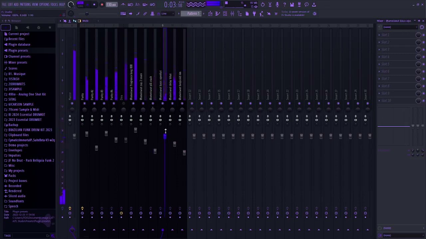Select Plugin presets in browser
426x239 pixels.
18,50
